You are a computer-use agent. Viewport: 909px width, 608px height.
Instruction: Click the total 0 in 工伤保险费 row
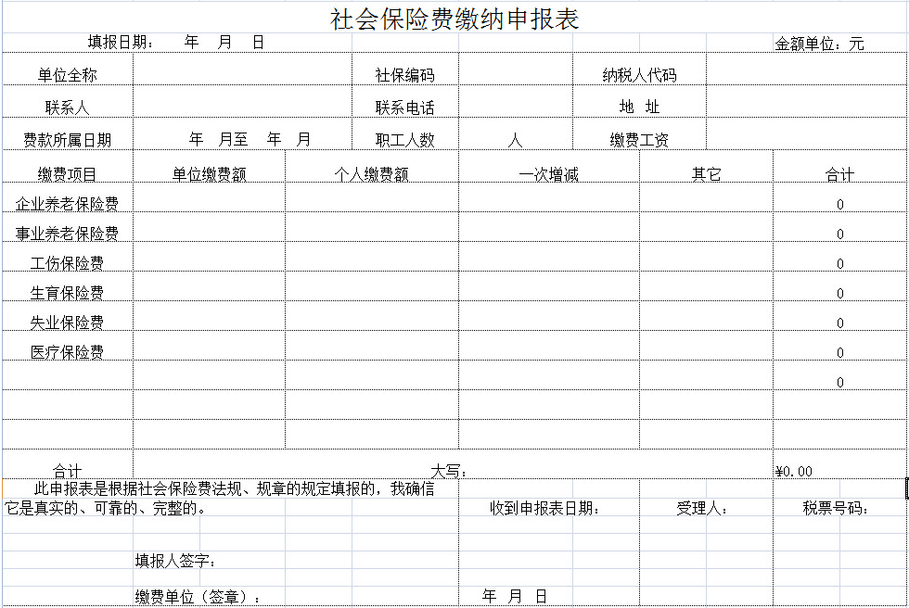point(839,263)
